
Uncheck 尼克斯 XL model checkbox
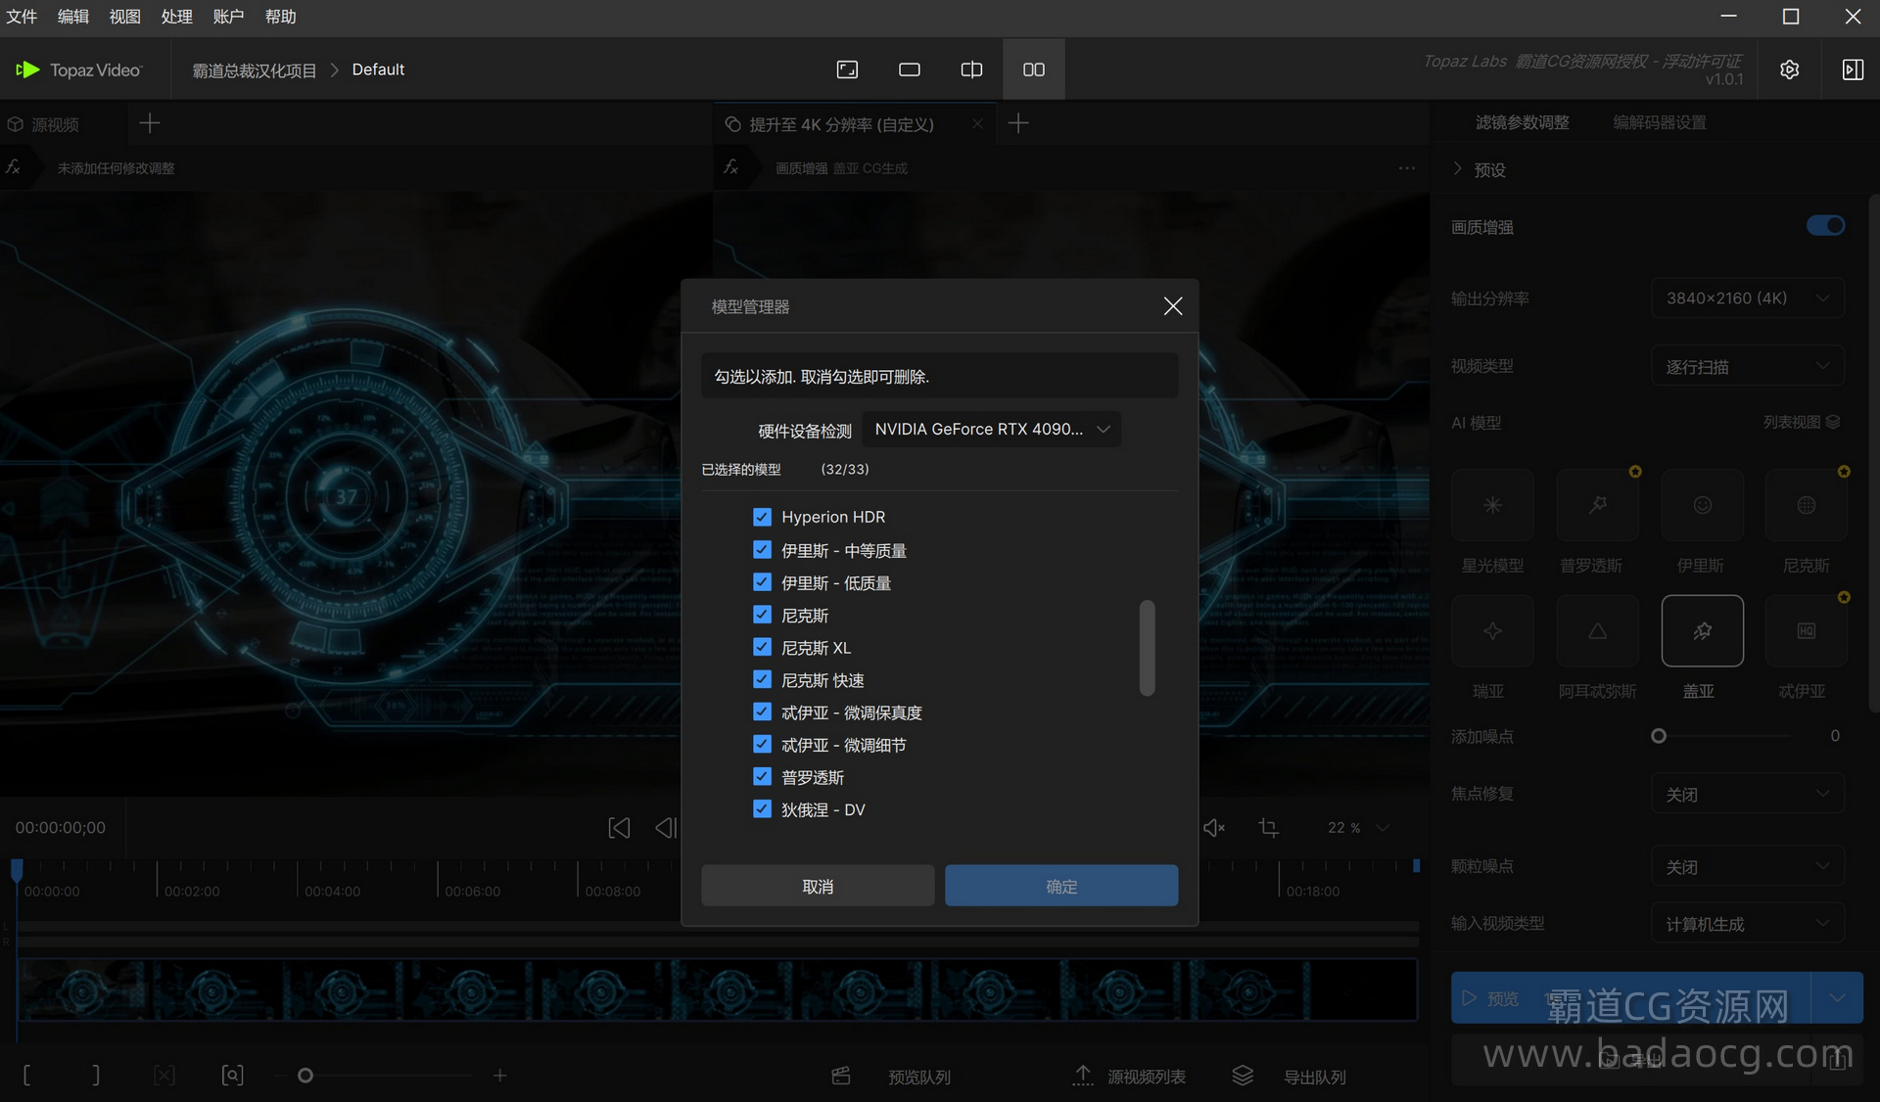pos(762,647)
